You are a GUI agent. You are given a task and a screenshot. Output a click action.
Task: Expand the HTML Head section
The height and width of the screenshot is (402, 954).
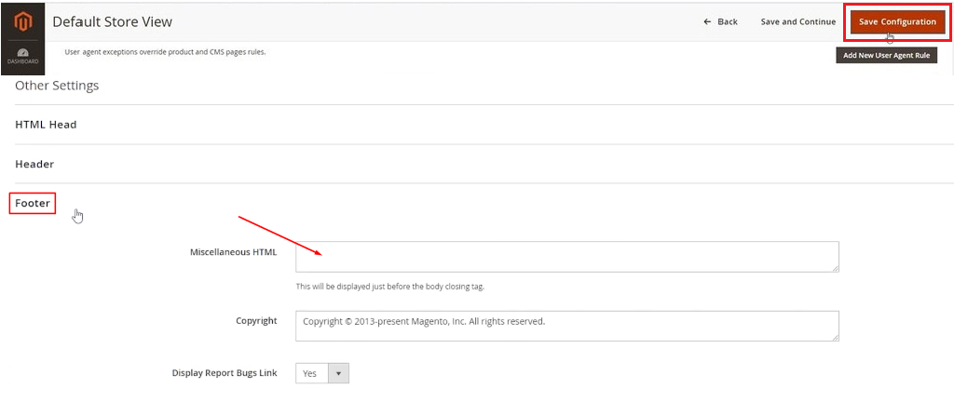click(x=46, y=125)
